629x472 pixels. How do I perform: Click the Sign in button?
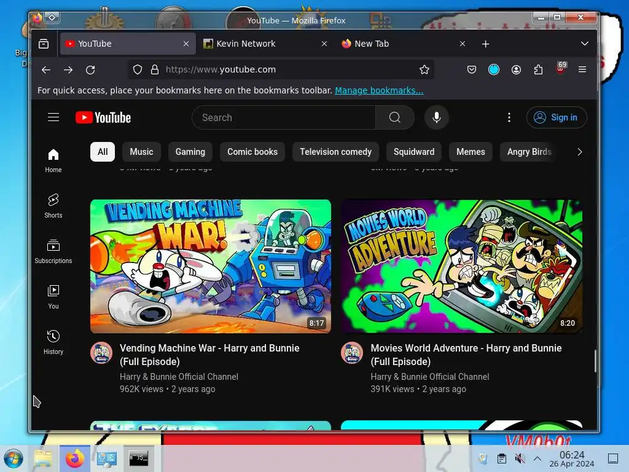click(557, 117)
